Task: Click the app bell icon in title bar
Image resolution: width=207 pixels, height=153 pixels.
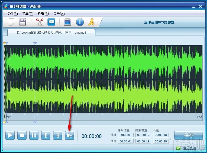Action: coord(6,6)
